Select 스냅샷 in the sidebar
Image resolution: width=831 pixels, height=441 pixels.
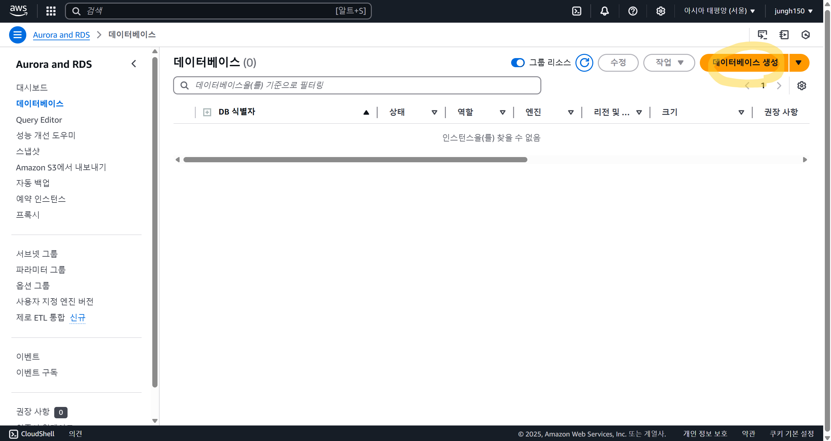tap(28, 151)
